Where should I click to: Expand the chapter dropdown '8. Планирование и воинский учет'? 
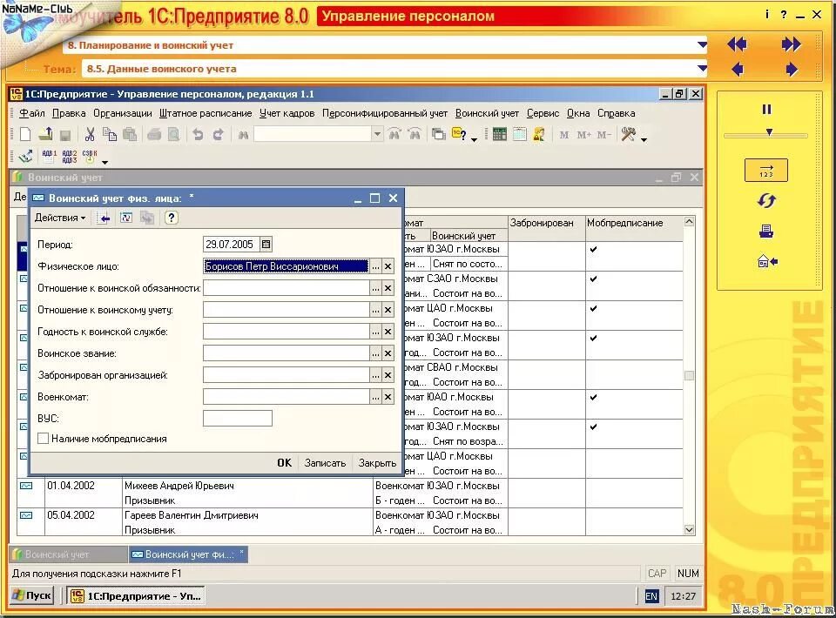coord(702,45)
